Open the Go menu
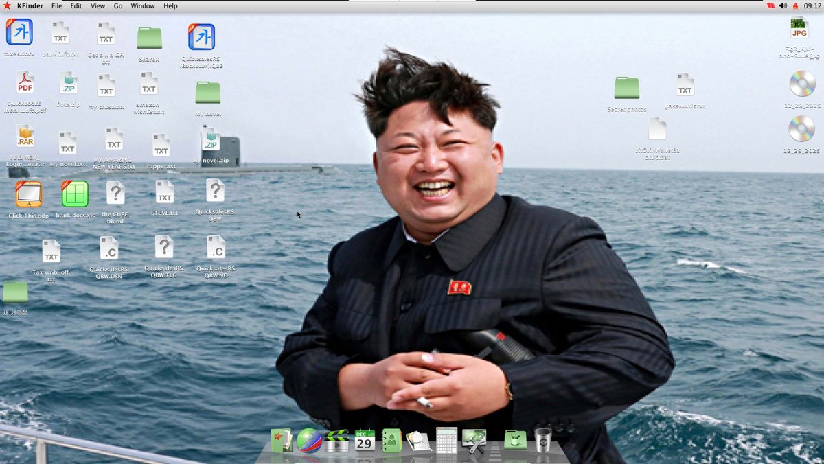Image resolution: width=824 pixels, height=464 pixels. [118, 5]
